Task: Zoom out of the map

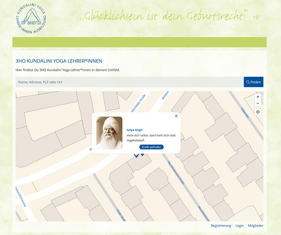Action: tap(258, 103)
